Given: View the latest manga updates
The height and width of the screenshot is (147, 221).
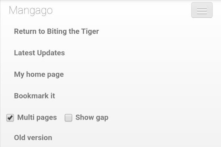Looking at the screenshot, I should coord(39,53).
